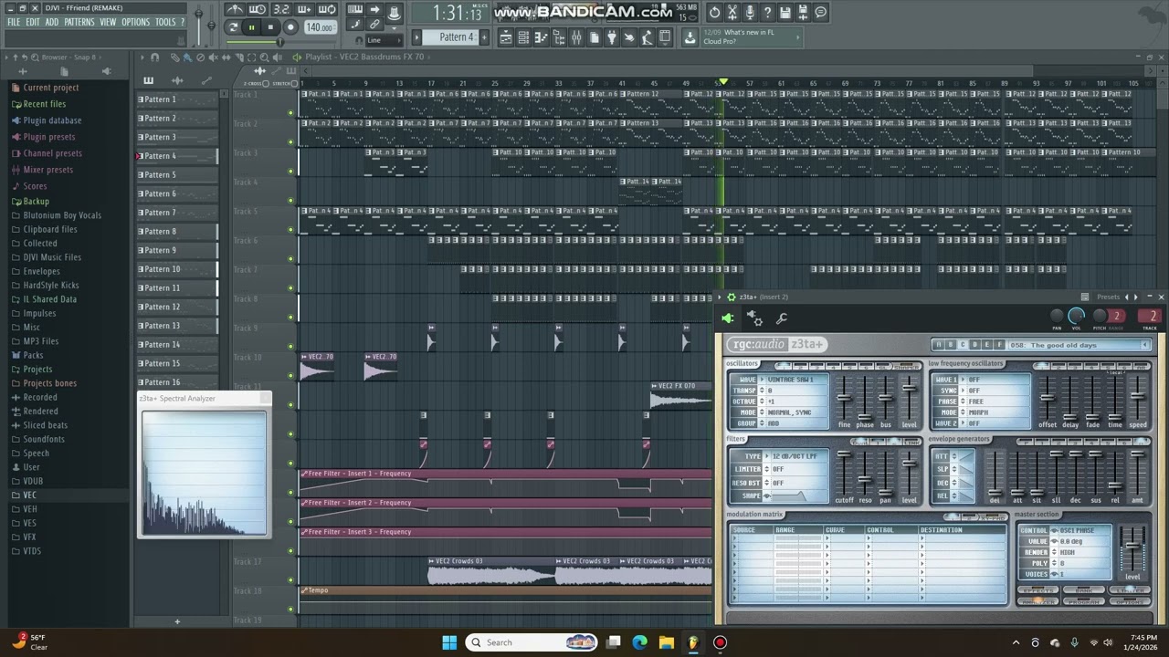Select the playlist magnet snap icon

click(155, 57)
